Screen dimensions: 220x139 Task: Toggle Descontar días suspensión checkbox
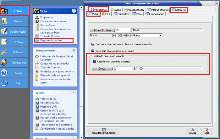coord(93,44)
